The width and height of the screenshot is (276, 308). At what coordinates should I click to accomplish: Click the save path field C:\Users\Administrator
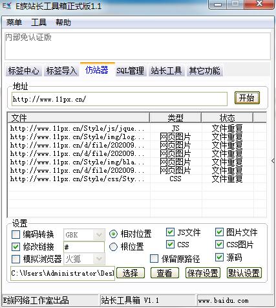(63, 273)
